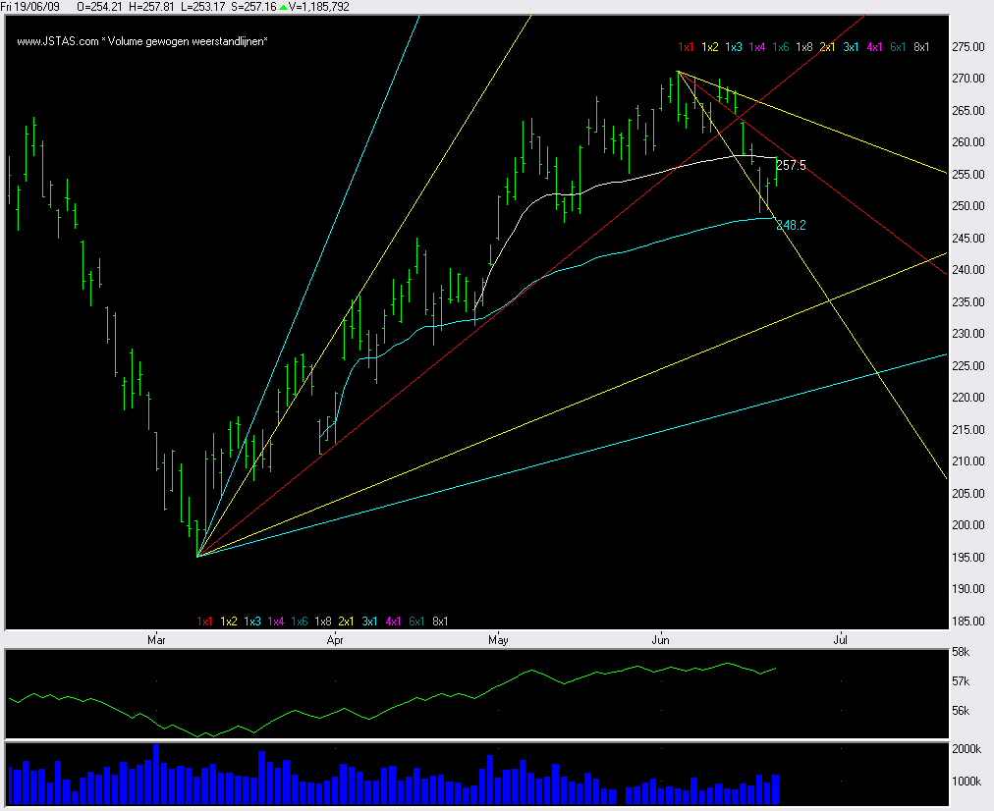Select cyan 3x1 label in bottom legend

click(x=370, y=621)
